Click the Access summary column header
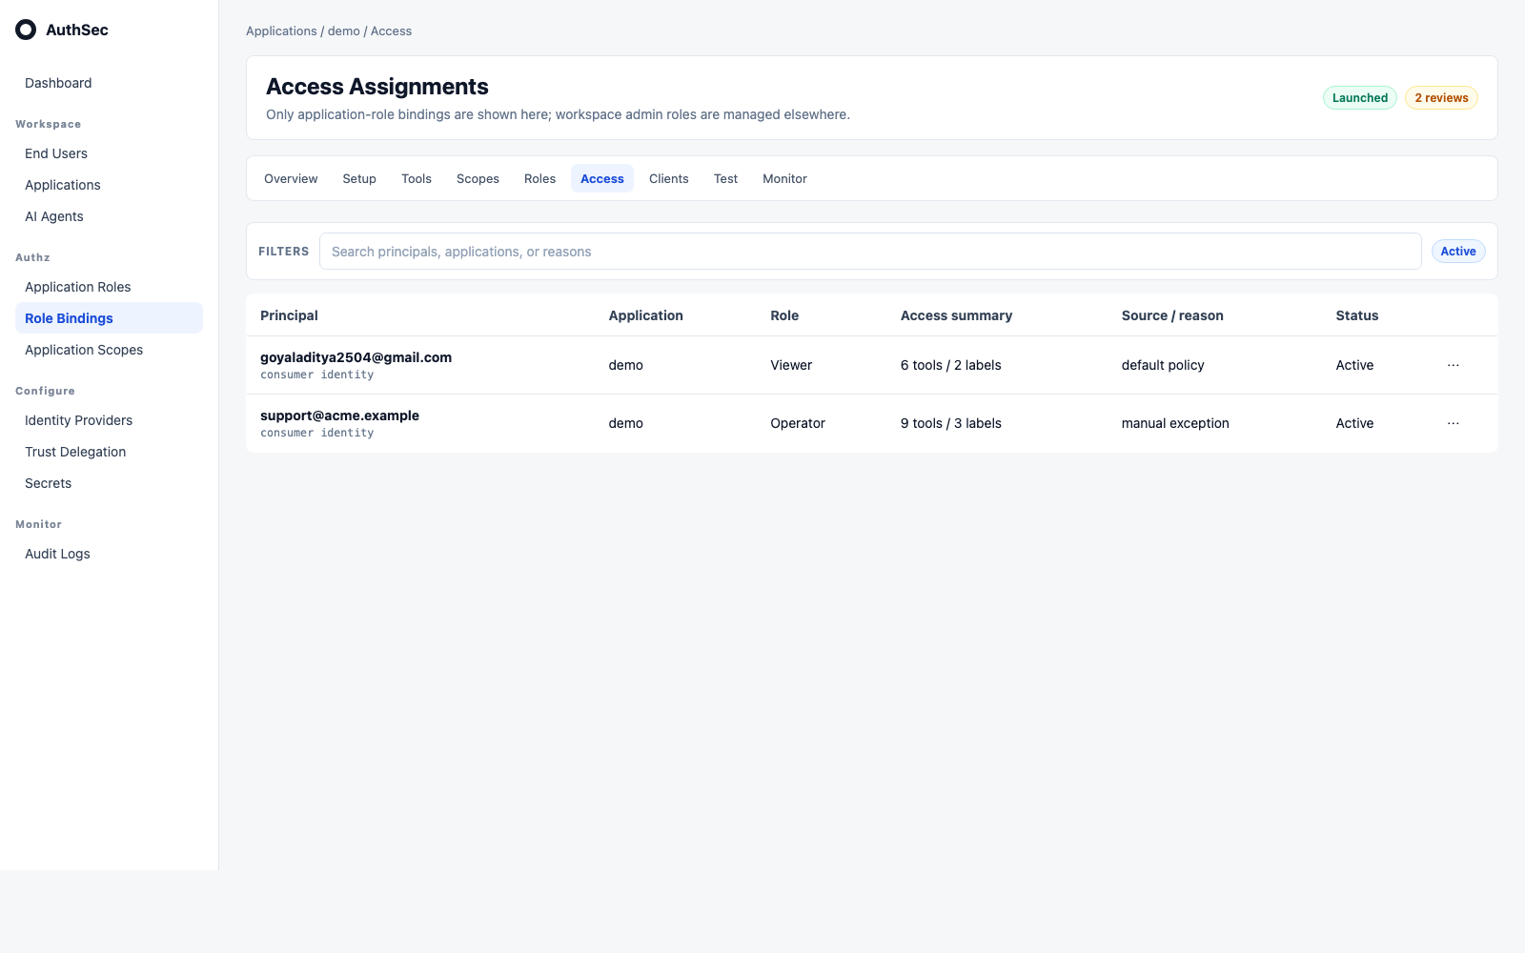Image resolution: width=1525 pixels, height=953 pixels. (x=956, y=315)
